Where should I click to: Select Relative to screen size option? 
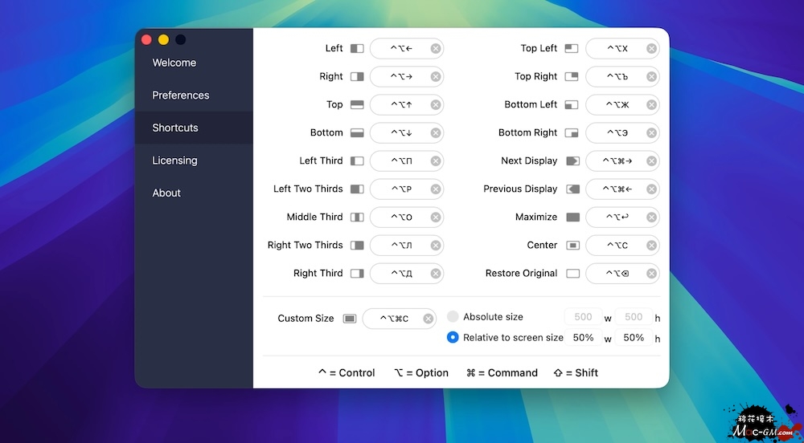pyautogui.click(x=453, y=338)
